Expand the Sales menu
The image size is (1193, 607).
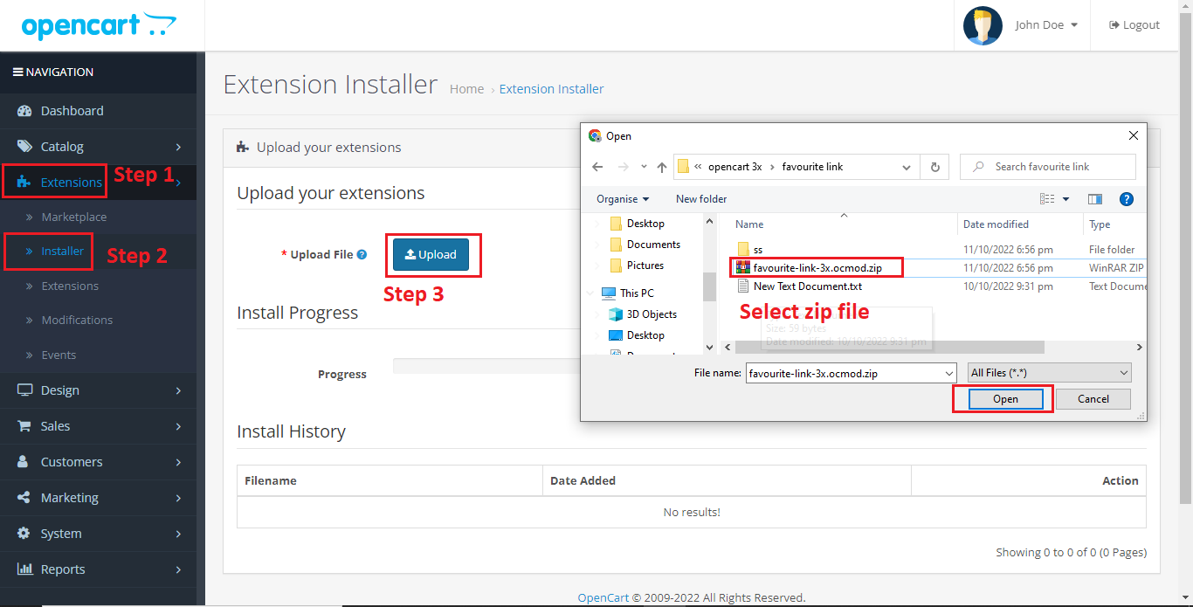pos(98,426)
